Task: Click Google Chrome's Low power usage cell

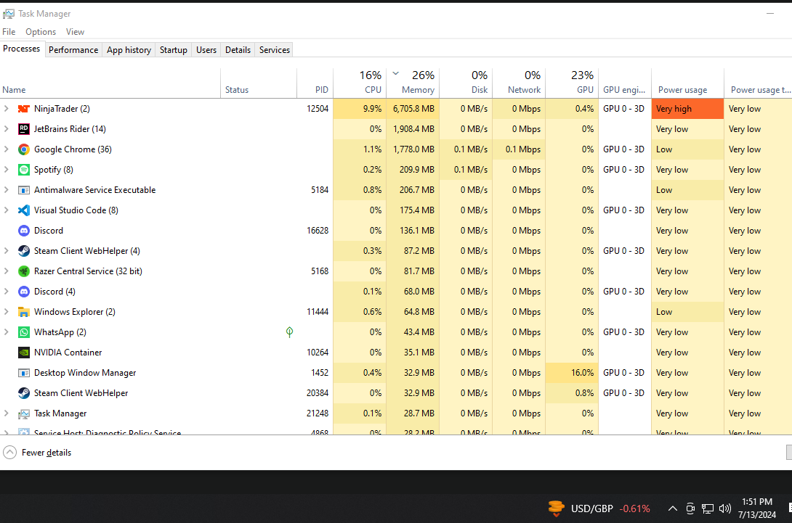Action: pos(687,149)
